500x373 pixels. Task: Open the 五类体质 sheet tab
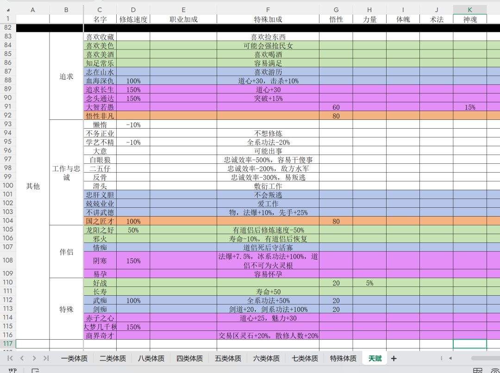228,358
